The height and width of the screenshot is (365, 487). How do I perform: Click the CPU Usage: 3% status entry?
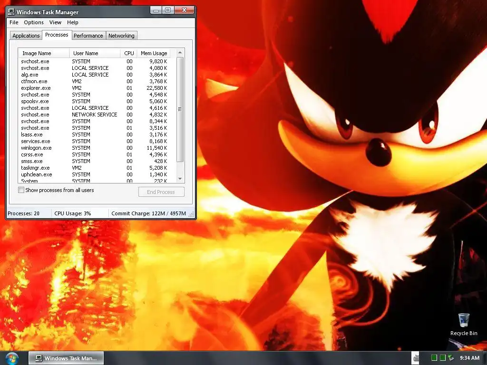(73, 213)
